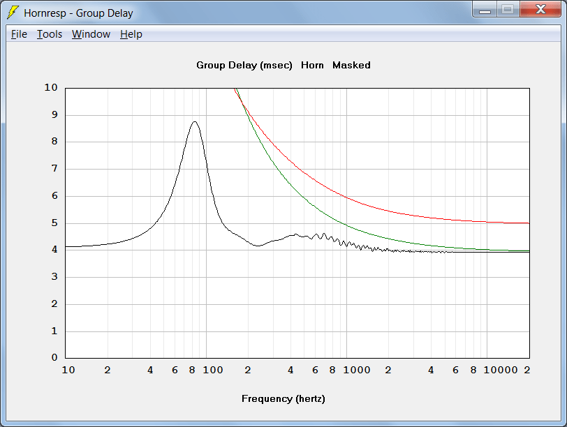The image size is (567, 427).
Task: Click the y-axis value '5'
Action: [x=54, y=223]
